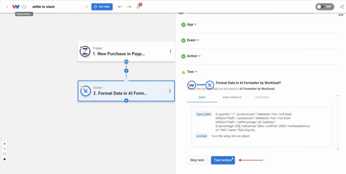346x174 pixels.
Task: Click the Workload icon in test header
Action: tap(192, 85)
